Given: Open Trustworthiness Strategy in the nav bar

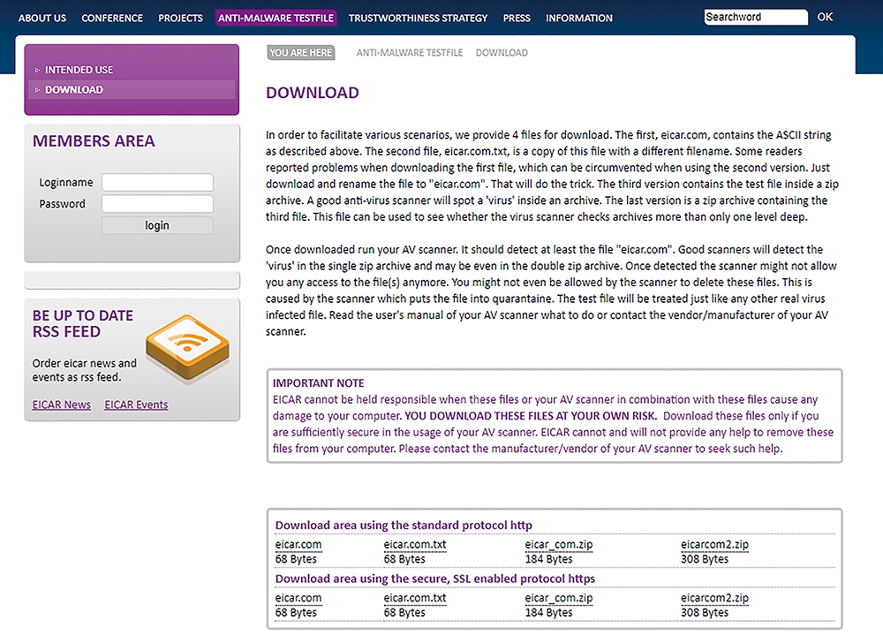Looking at the screenshot, I should [x=418, y=18].
